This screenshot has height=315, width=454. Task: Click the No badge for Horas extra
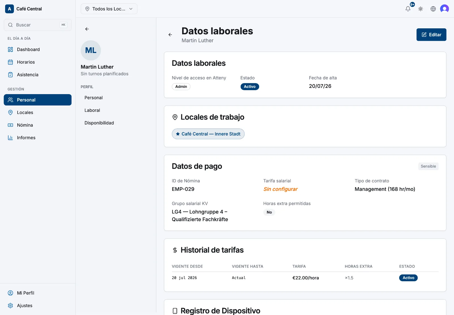click(269, 212)
